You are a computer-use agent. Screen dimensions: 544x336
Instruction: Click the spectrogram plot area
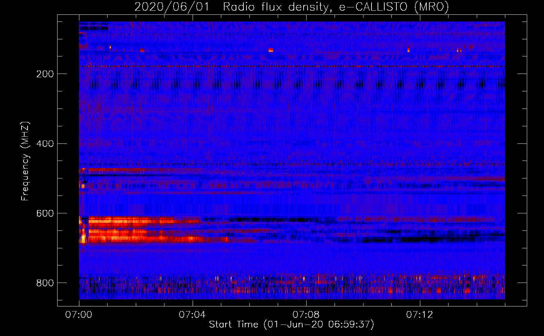pyautogui.click(x=292, y=160)
